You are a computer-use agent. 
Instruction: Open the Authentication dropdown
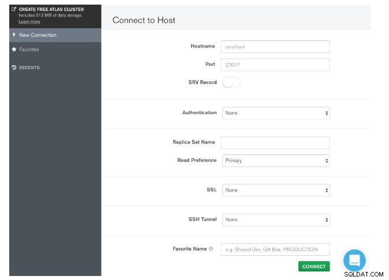tap(276, 113)
